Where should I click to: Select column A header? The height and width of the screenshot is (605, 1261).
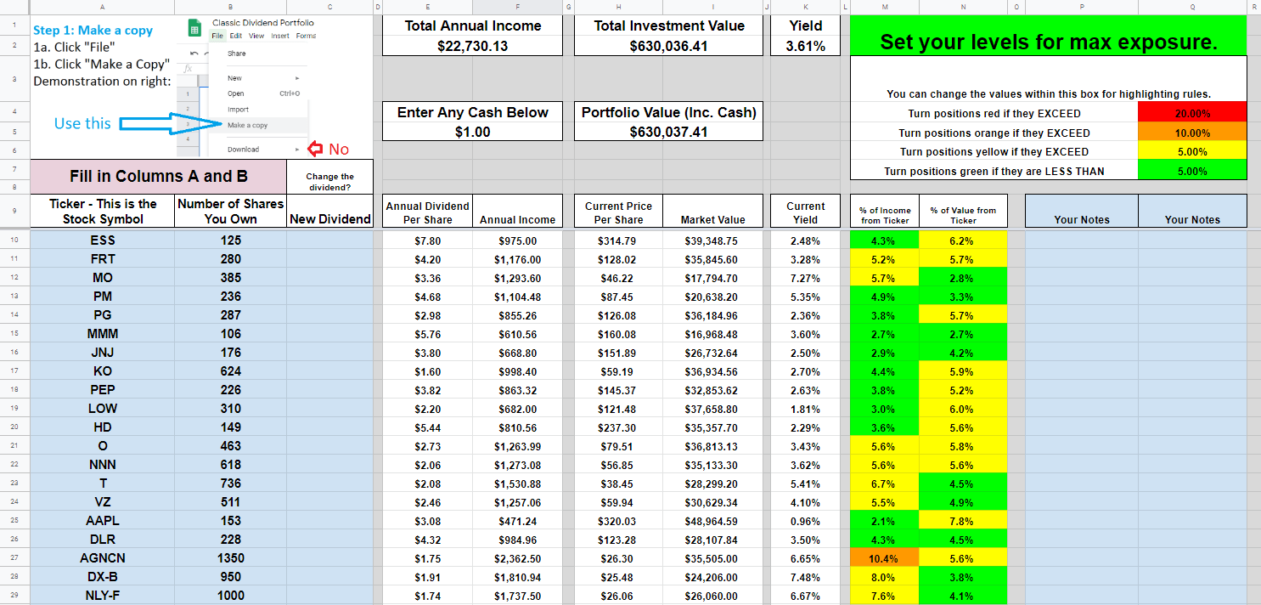tap(102, 7)
